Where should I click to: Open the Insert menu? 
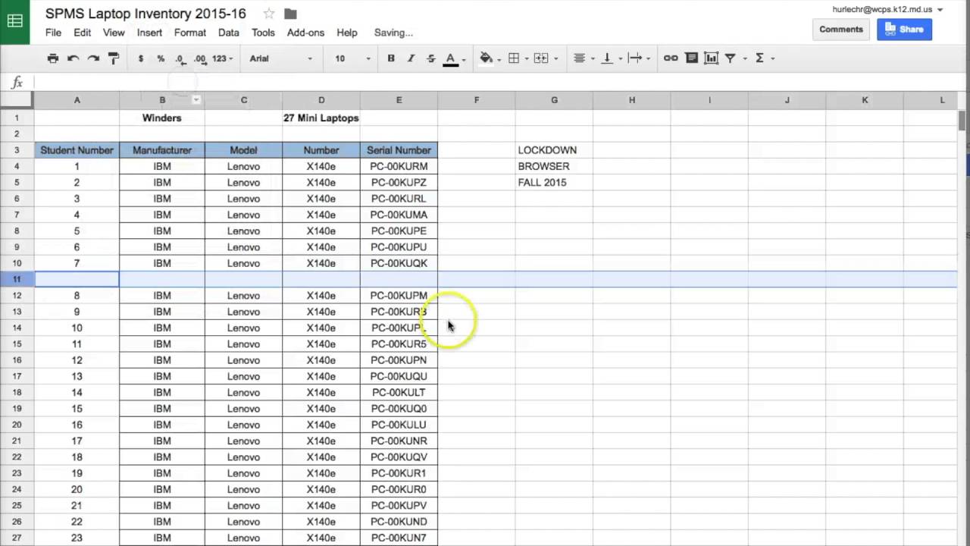point(149,33)
